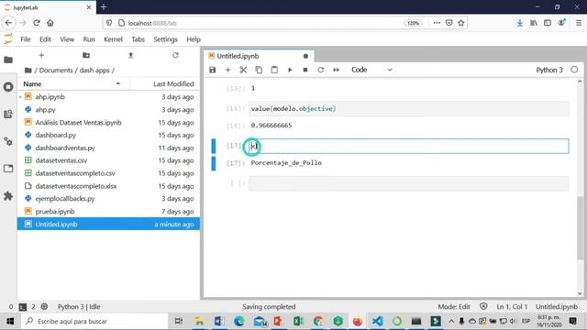Click the root folder icon in breadcrumb
The height and width of the screenshot is (330, 587).
[x=28, y=71]
